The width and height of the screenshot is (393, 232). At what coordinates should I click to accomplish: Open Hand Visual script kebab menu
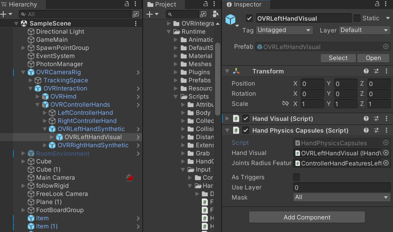pyautogui.click(x=386, y=118)
